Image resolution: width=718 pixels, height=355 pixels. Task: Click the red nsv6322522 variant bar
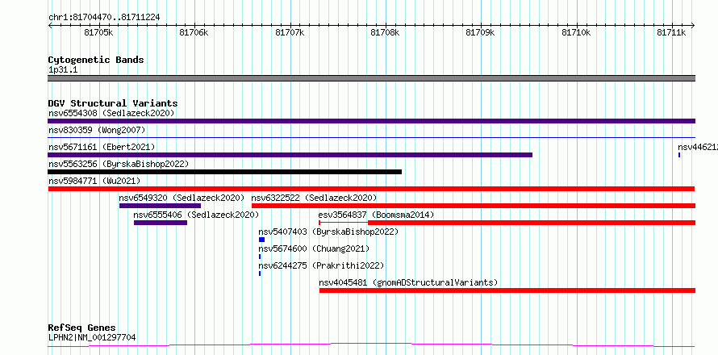tap(474, 206)
